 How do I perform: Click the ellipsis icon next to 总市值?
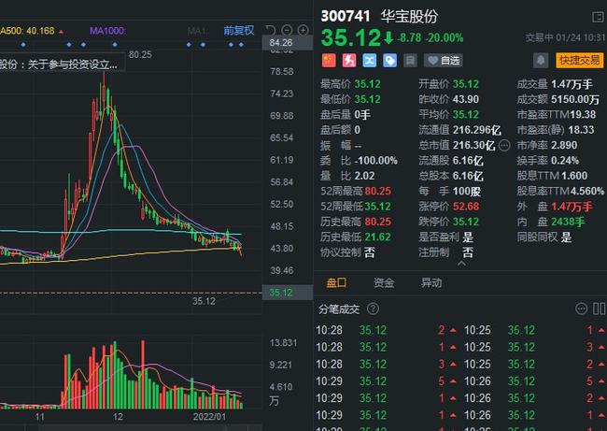504,145
